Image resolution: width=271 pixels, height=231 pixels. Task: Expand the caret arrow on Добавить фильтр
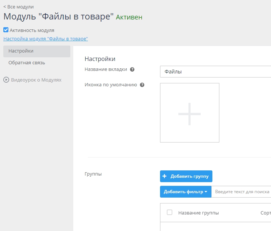[206, 192]
